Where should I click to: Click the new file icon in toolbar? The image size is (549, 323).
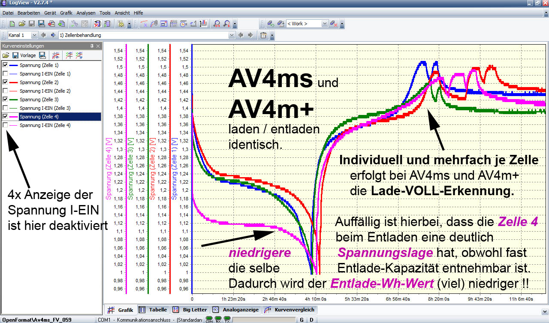tap(12, 24)
